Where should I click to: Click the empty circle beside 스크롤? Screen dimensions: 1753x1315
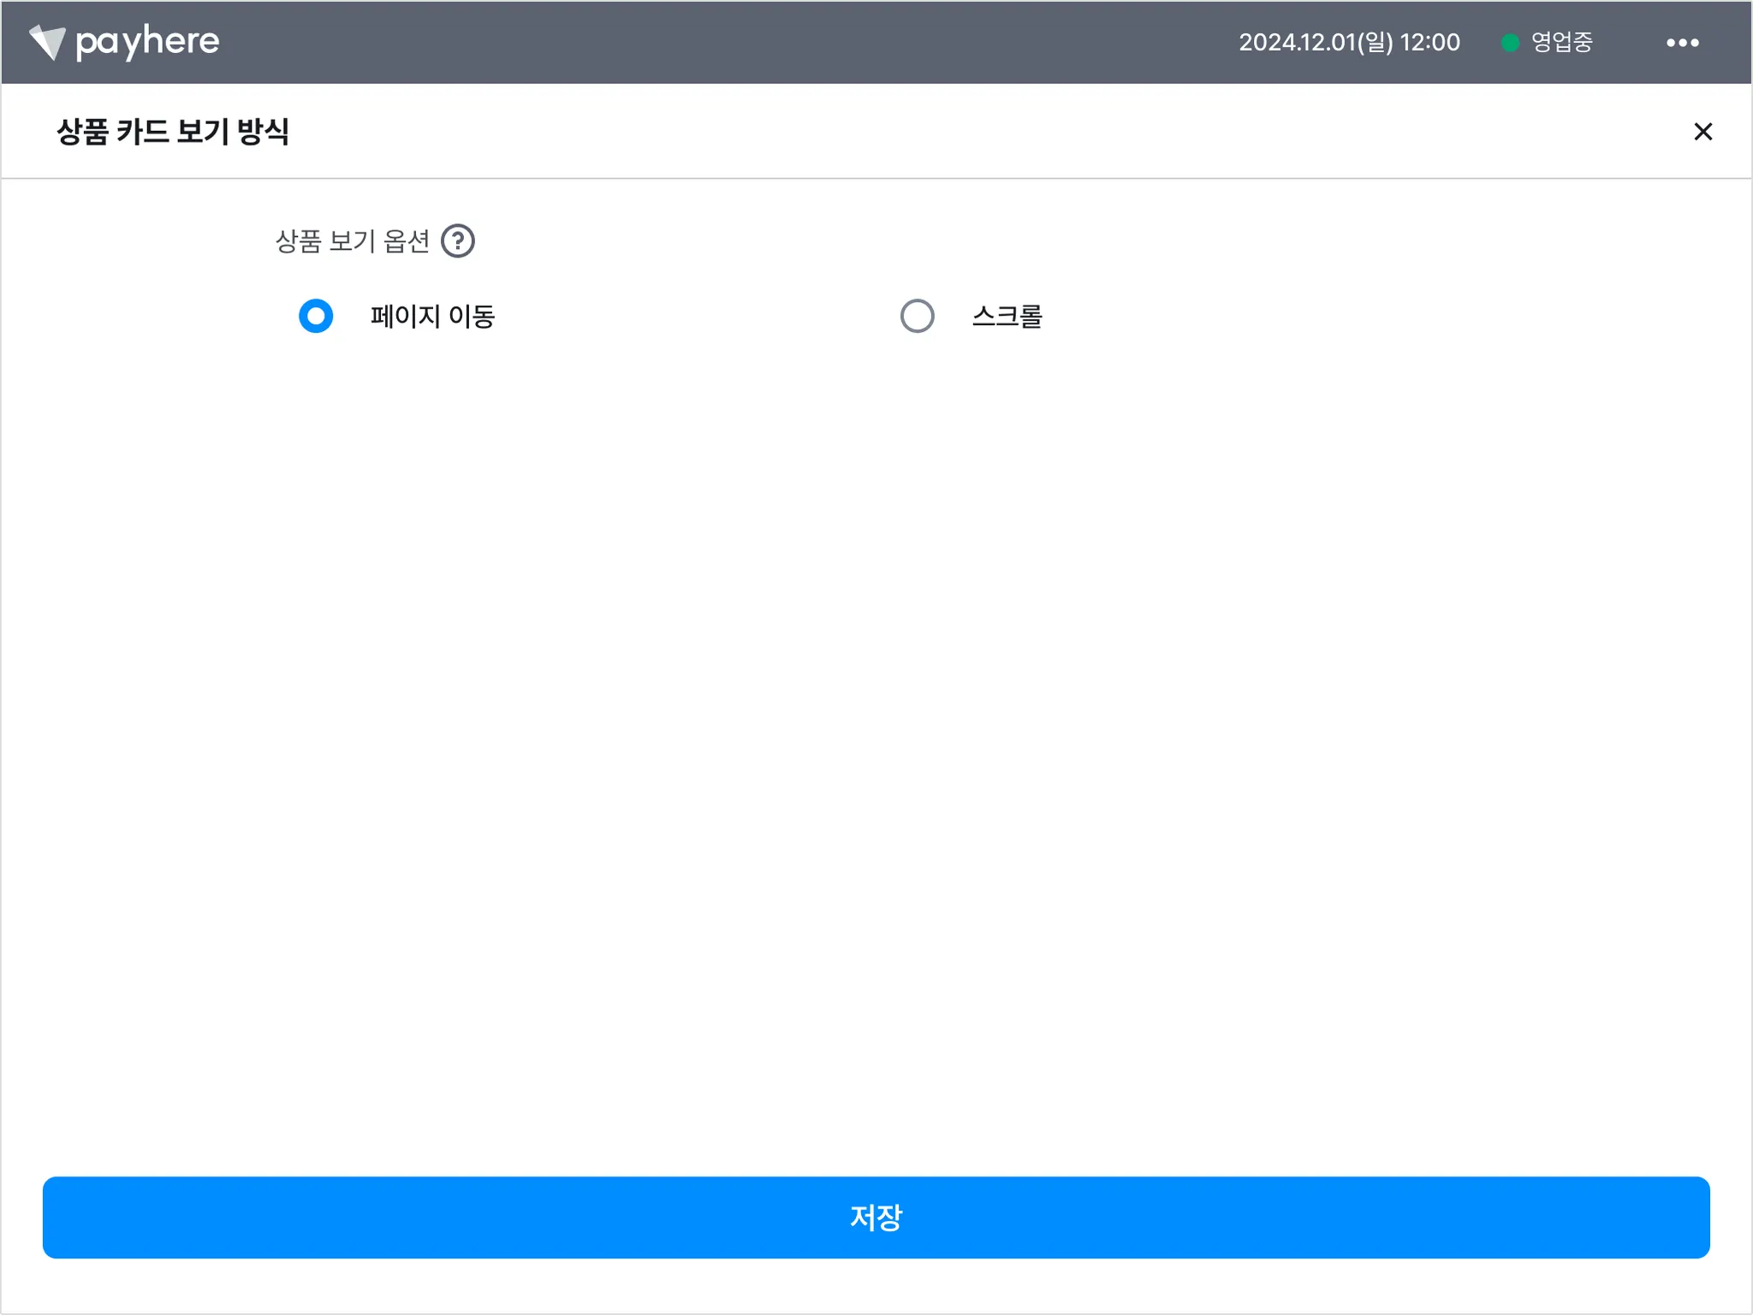[917, 317]
